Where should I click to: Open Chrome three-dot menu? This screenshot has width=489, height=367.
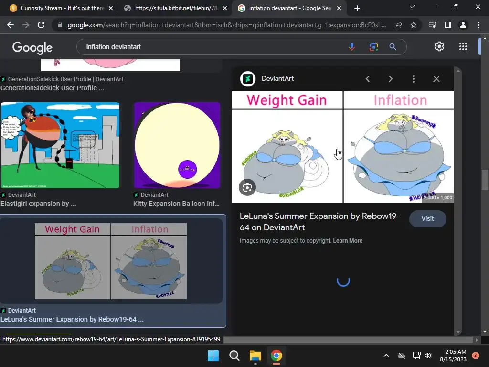click(478, 25)
